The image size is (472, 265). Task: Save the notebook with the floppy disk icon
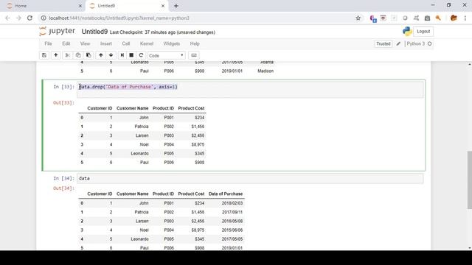tap(44, 55)
